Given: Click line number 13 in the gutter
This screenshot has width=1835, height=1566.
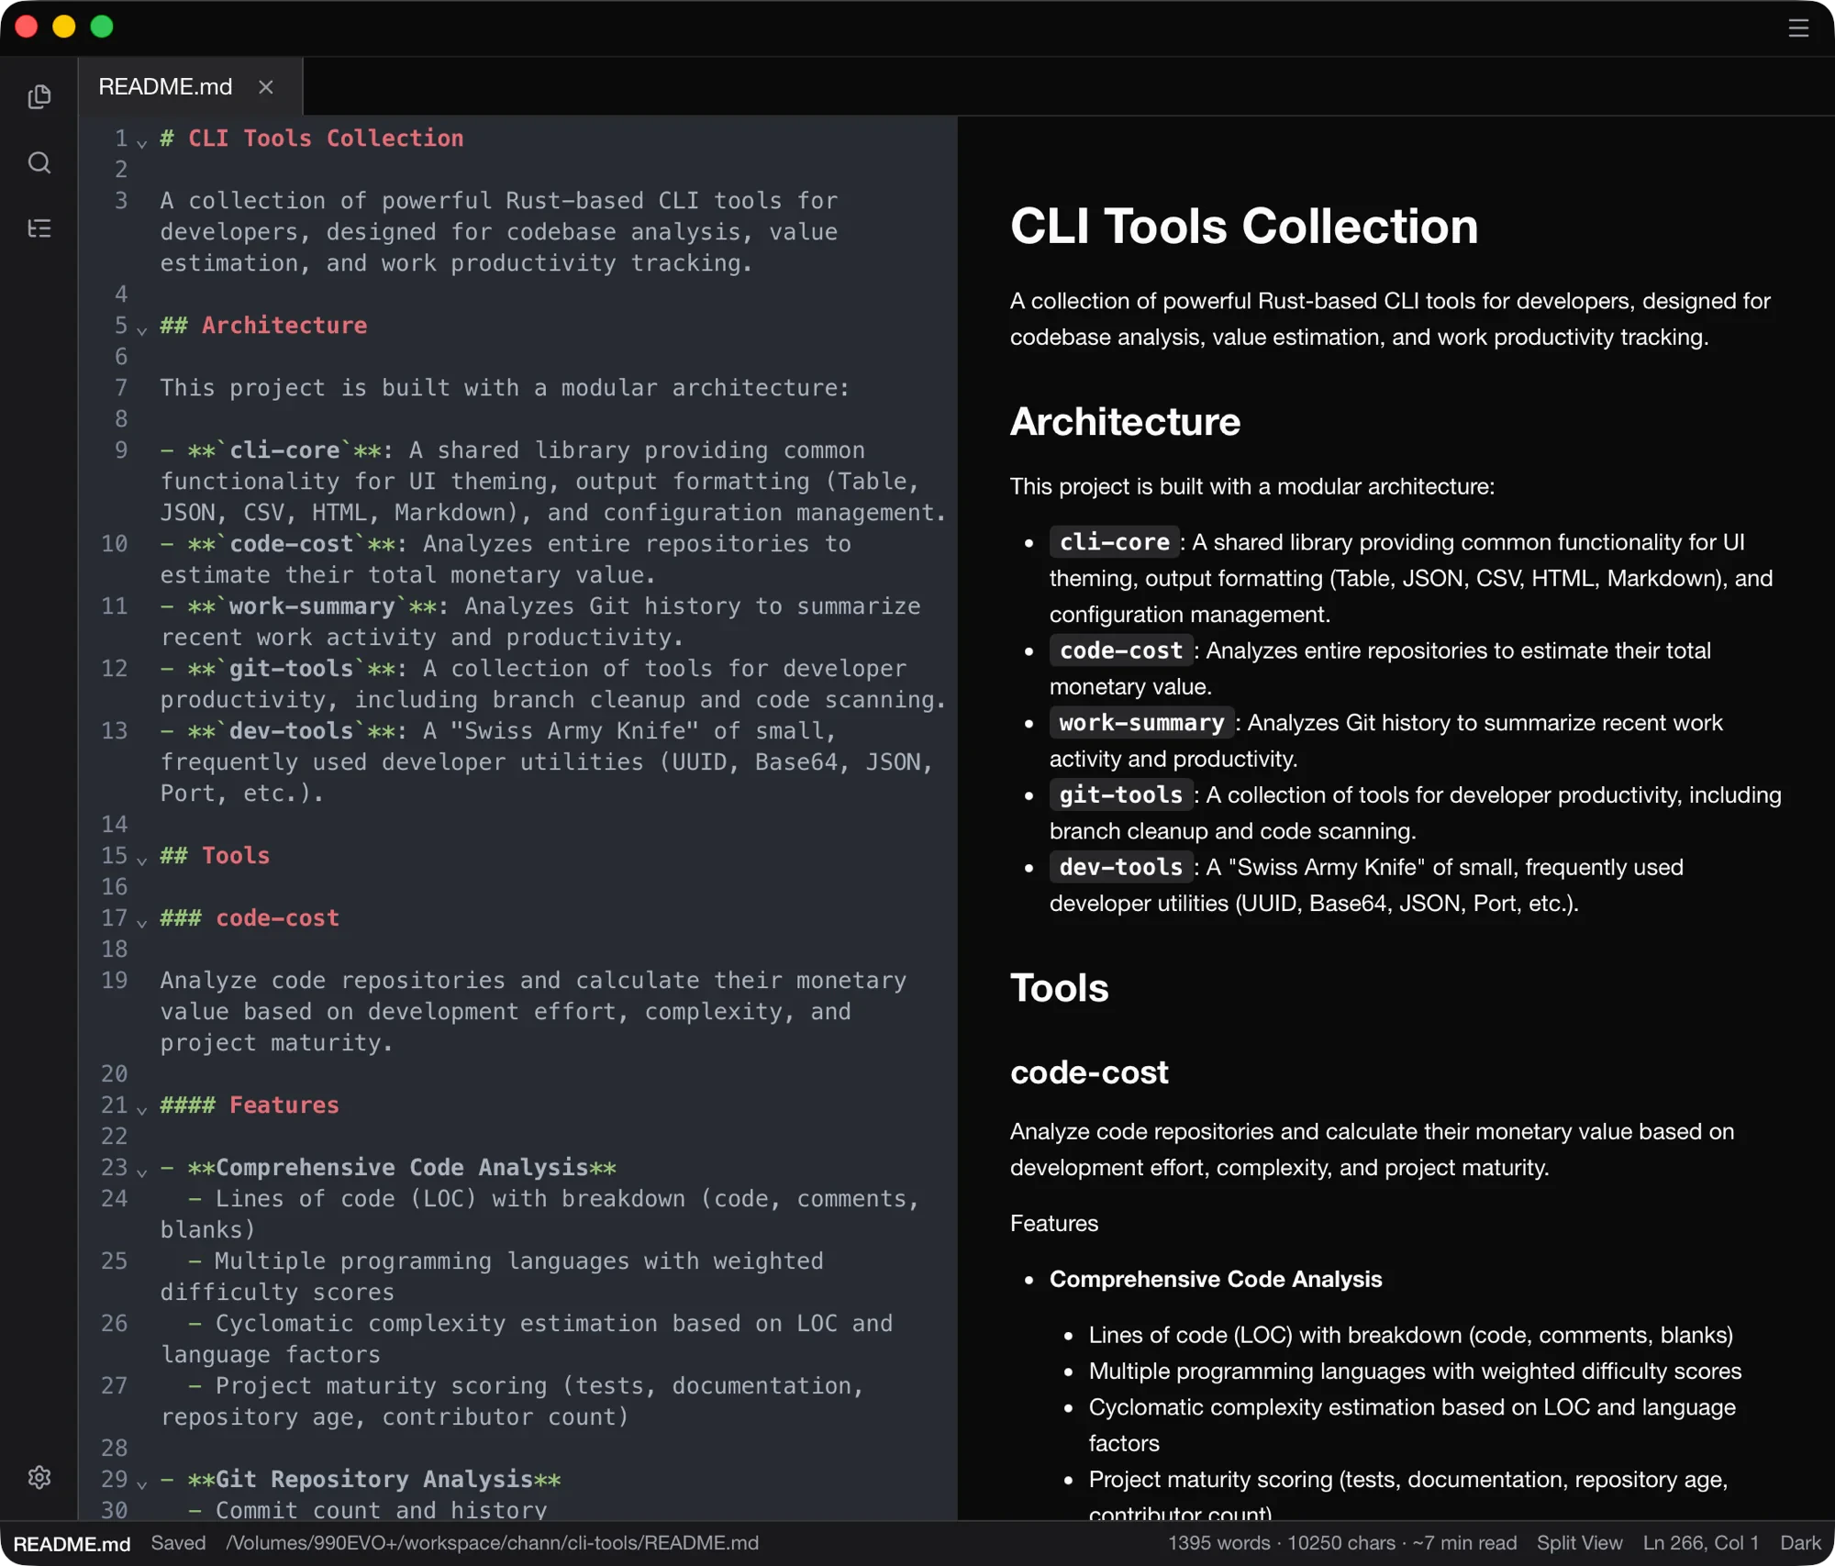Looking at the screenshot, I should coord(114,731).
